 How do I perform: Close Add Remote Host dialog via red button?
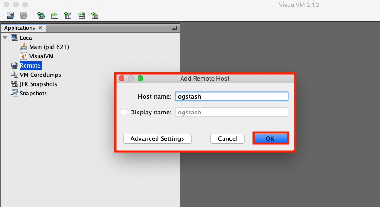[122, 78]
